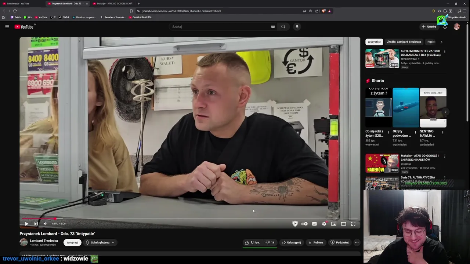The height and width of the screenshot is (264, 470).
Task: Play the paused video
Action: 26,224
